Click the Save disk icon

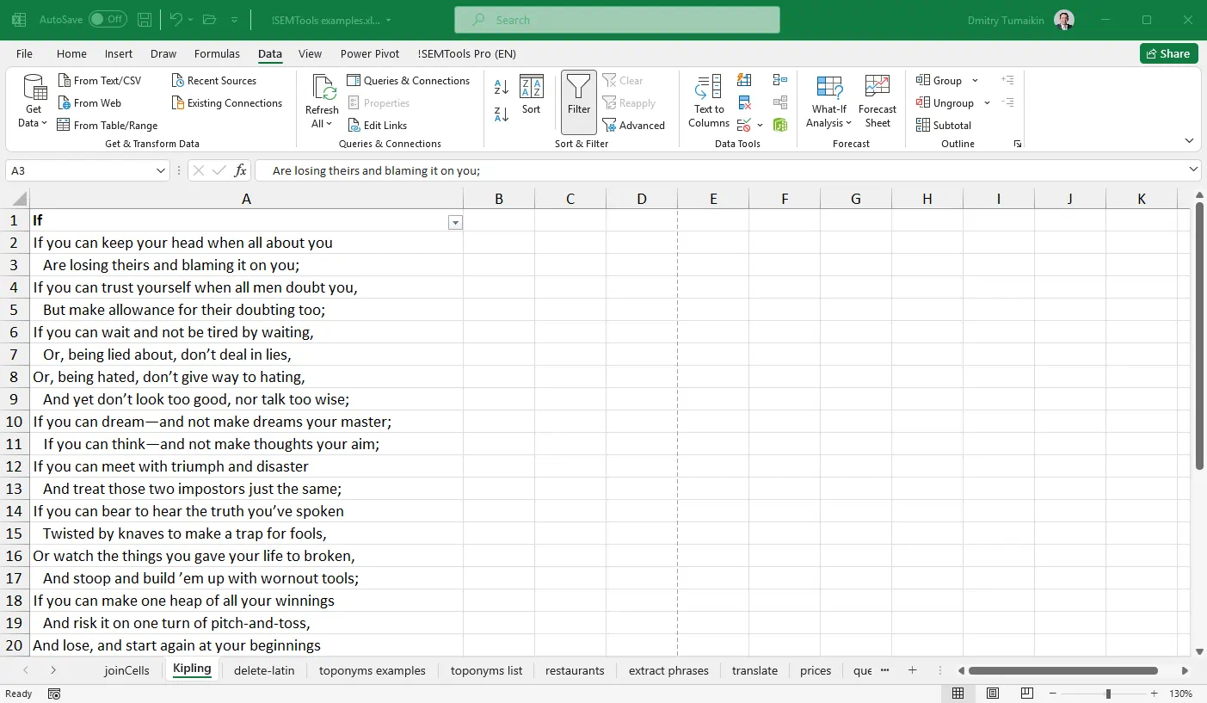[145, 19]
